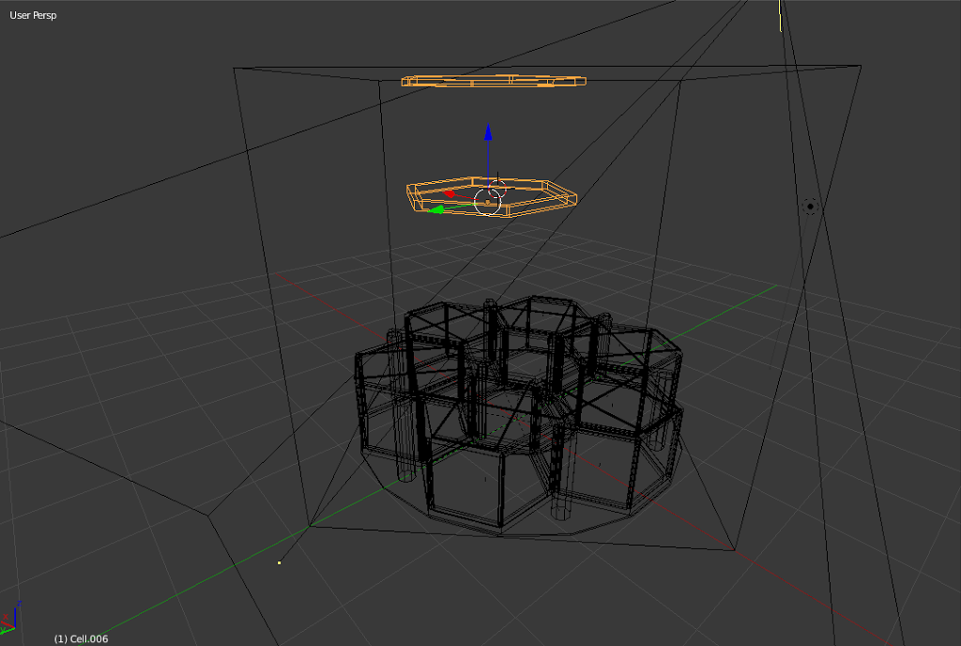The height and width of the screenshot is (646, 961).
Task: Grab the red X-axis gizmo arrowhead
Action: pos(450,193)
